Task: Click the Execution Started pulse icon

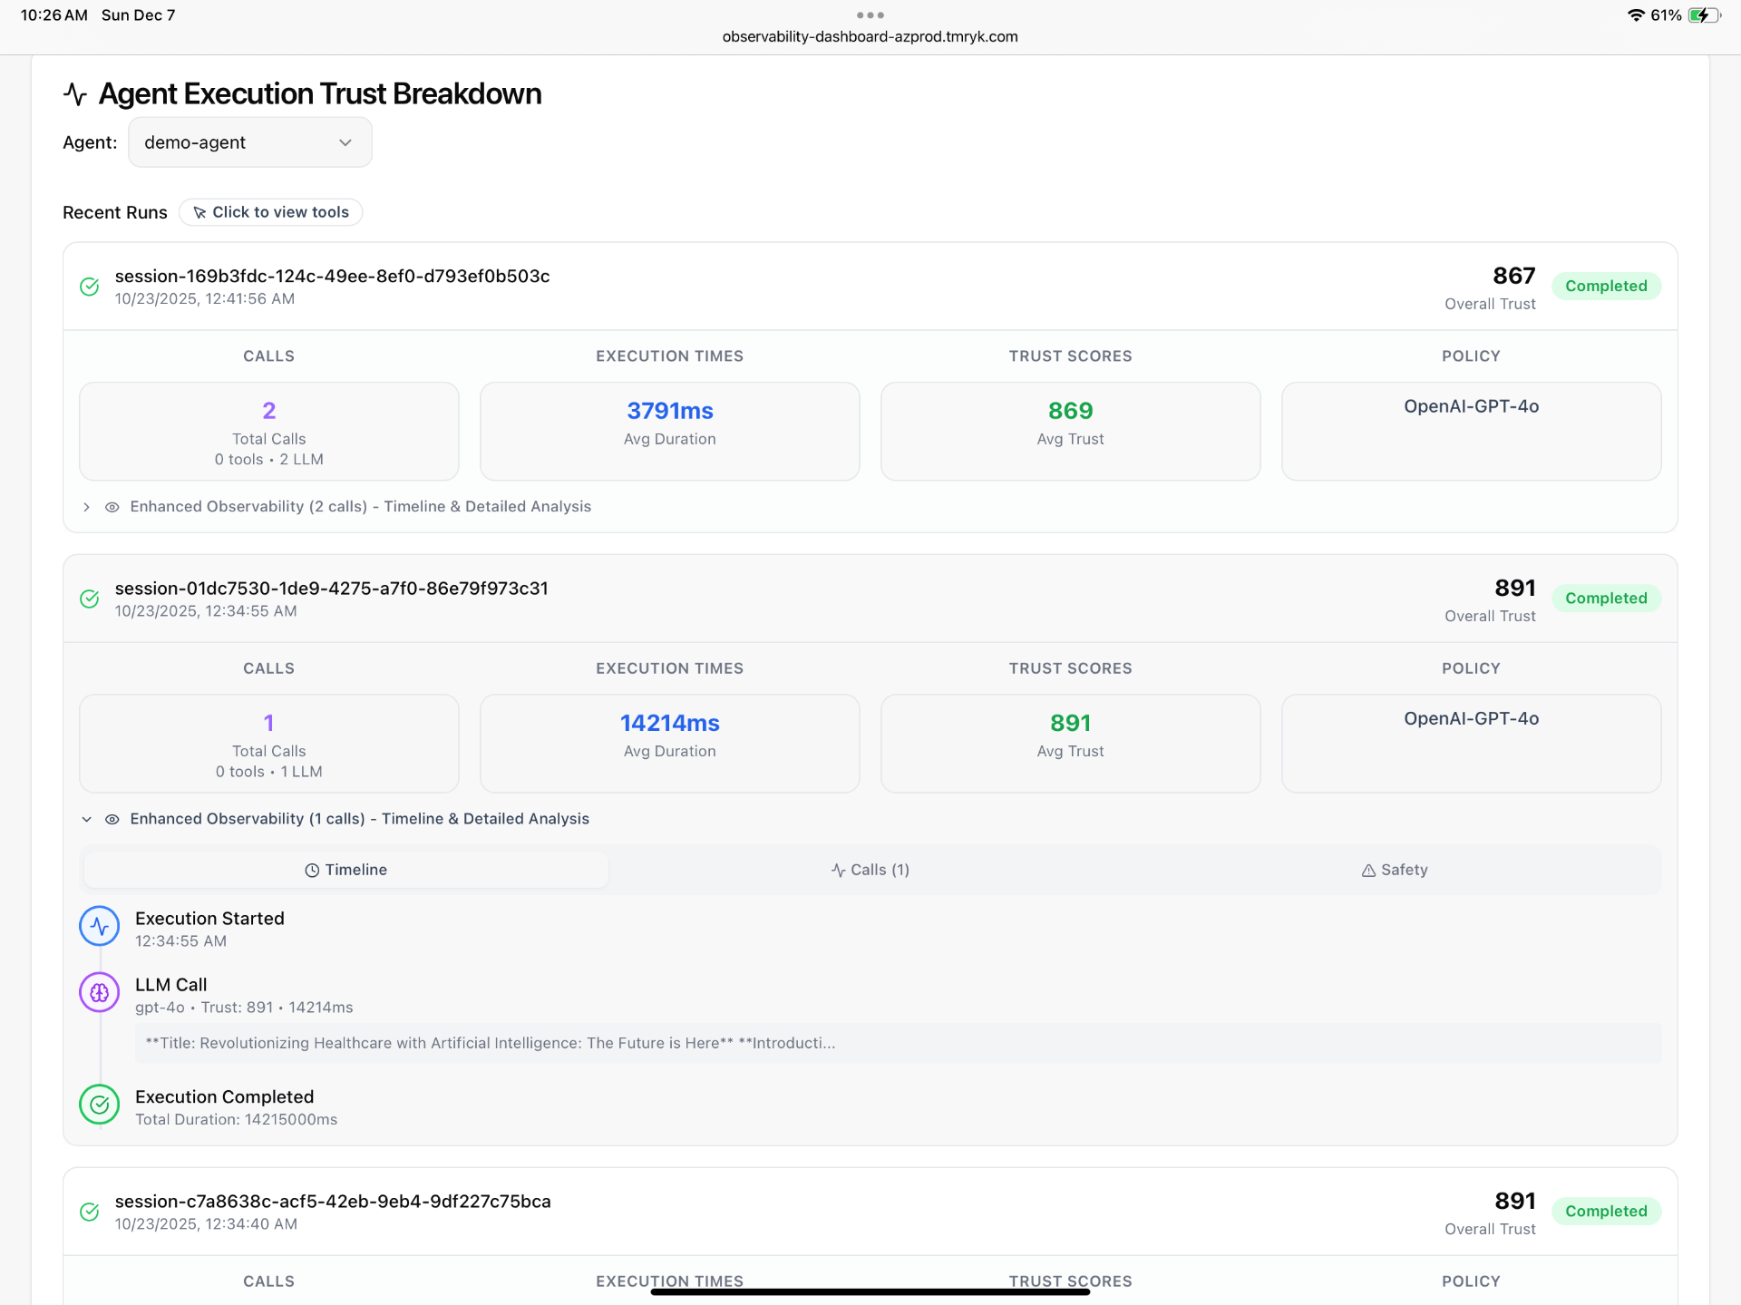Action: [100, 927]
